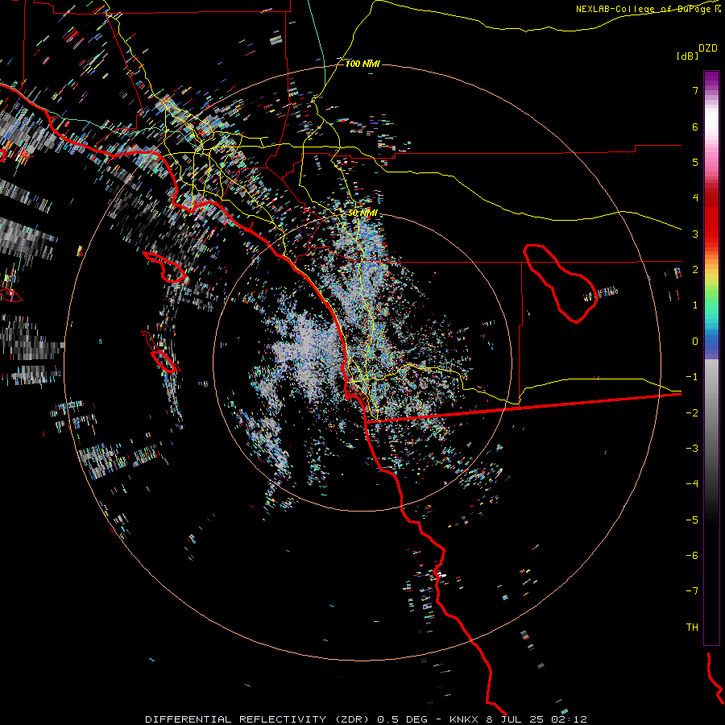Click the 1 value on the color scale
725x725 pixels.
[x=695, y=305]
